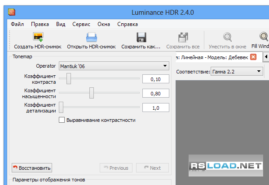Click the Luminance HDR app icon in title bar
Viewport: 269px width, 185px height.
[x=12, y=12]
